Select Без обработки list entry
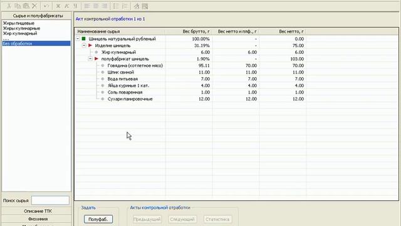Screen dimensions: 401x226 coord(36,43)
